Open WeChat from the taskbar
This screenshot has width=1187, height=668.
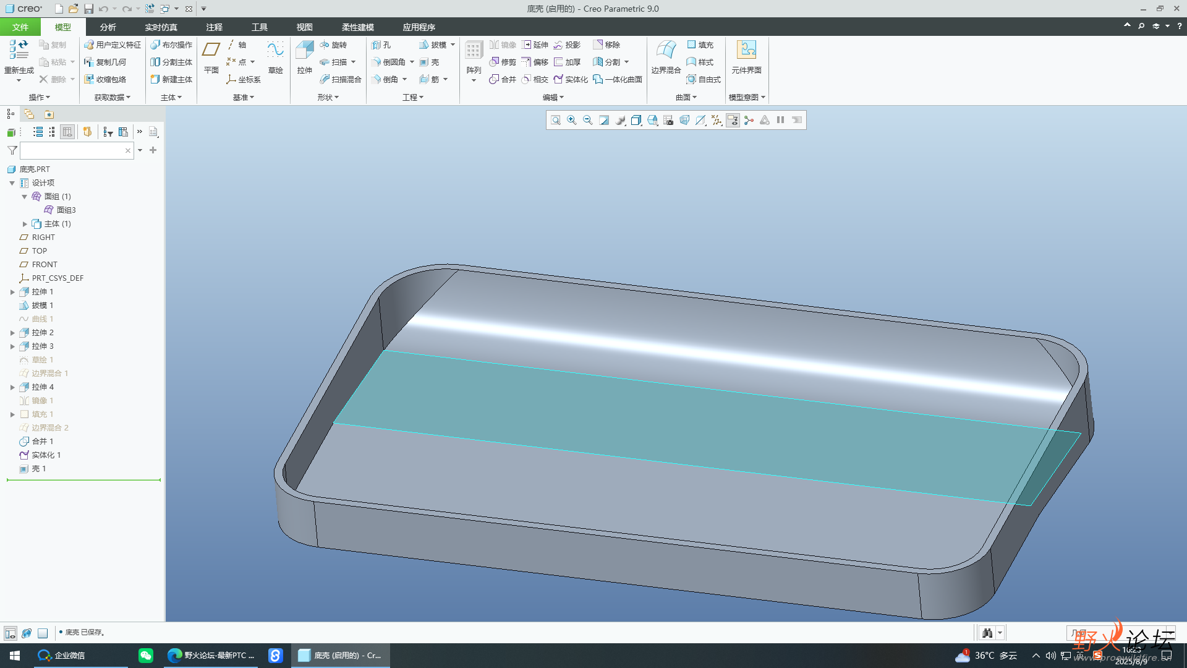(146, 656)
